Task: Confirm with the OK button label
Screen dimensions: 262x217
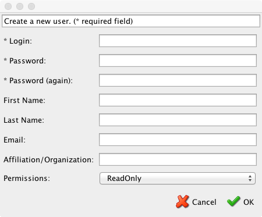Action: click(x=249, y=202)
